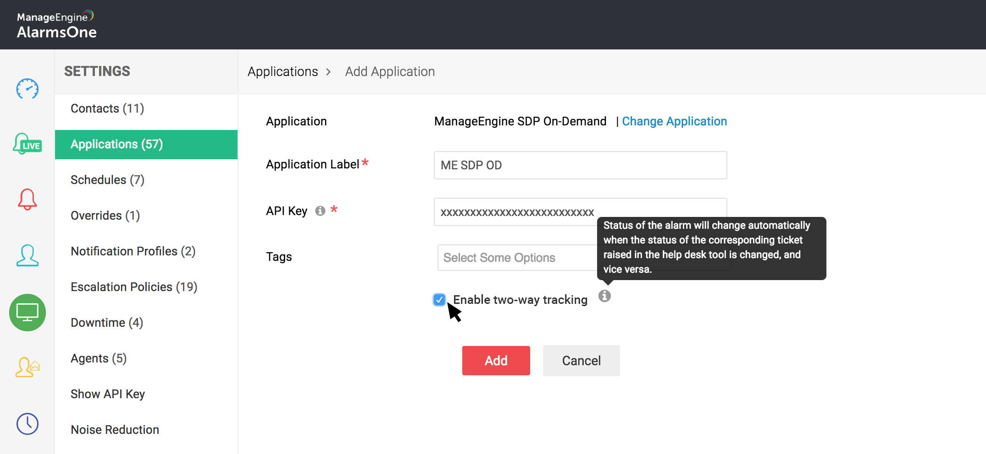Click the SETTINGS heading
The height and width of the screenshot is (454, 986).
97,71
